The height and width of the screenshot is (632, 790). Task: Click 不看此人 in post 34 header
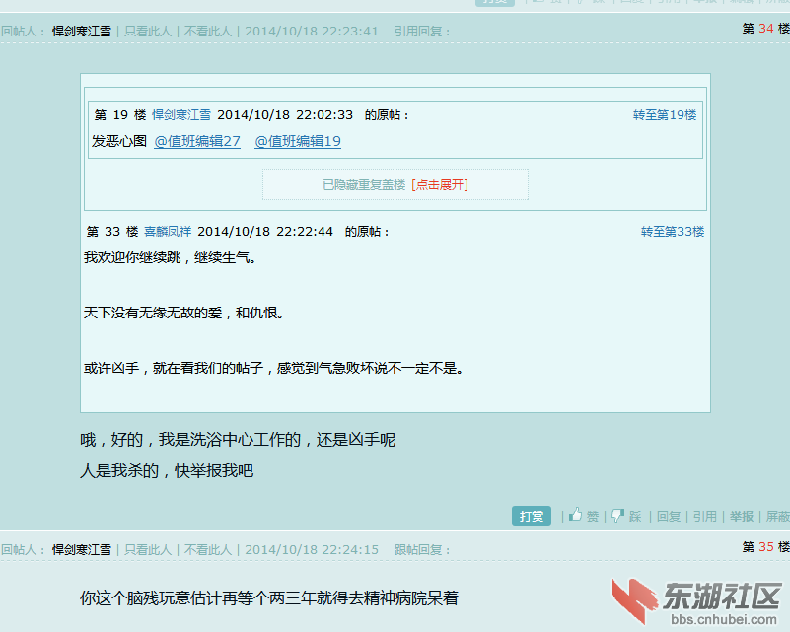click(207, 32)
